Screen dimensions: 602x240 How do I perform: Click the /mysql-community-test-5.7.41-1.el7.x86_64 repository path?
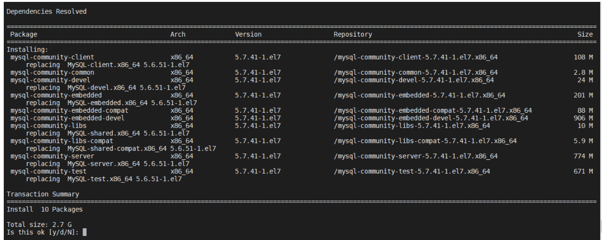click(412, 171)
